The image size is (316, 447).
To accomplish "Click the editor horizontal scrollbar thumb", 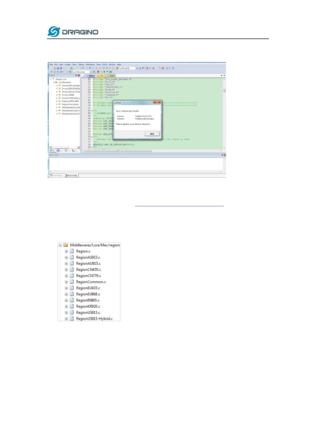I will [118, 151].
